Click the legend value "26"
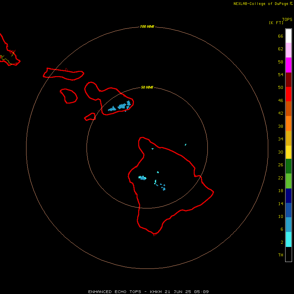The image size is (294, 294). 281,165
